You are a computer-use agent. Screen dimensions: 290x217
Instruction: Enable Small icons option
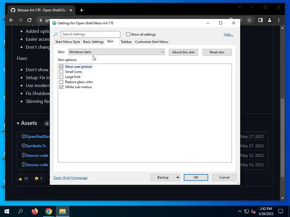click(61, 71)
